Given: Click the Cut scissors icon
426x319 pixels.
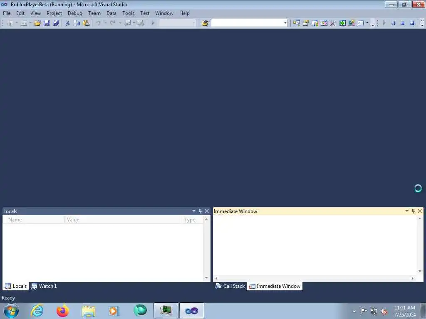Looking at the screenshot, I should pyautogui.click(x=68, y=23).
